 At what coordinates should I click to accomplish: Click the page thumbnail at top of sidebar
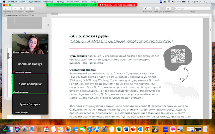point(25,23)
